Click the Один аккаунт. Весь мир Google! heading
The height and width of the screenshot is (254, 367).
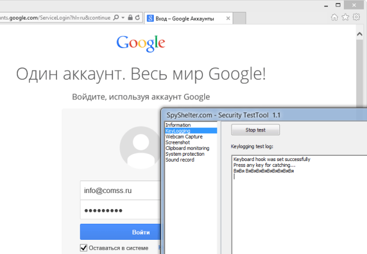[141, 74]
